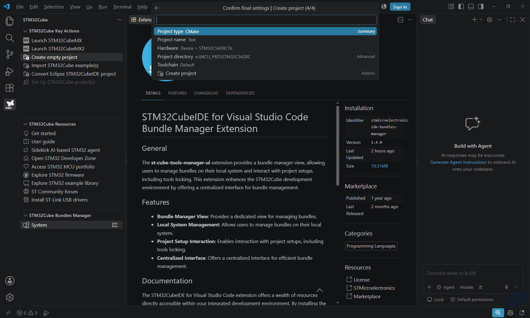Open the File menu
This screenshot has width=530, height=318.
pos(20,7)
